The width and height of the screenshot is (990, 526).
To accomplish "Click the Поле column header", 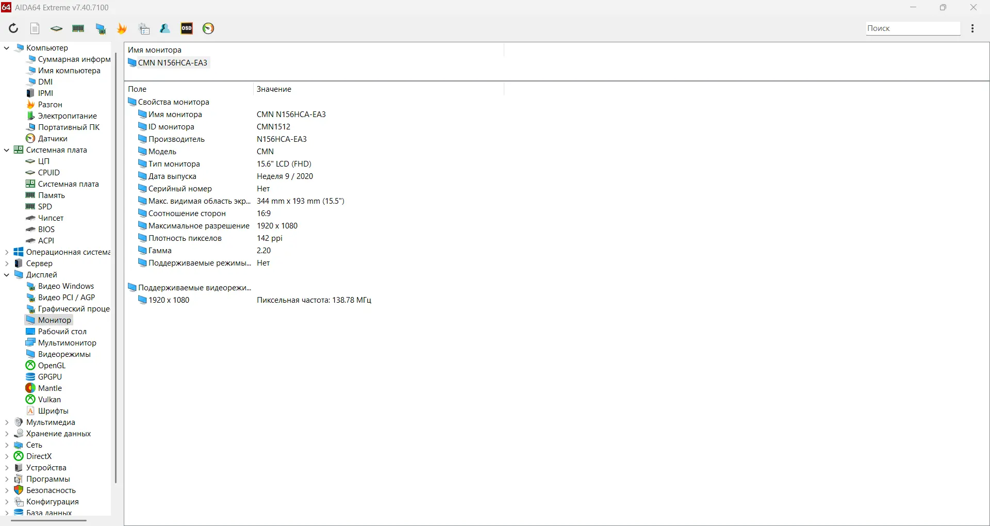I will (x=189, y=89).
